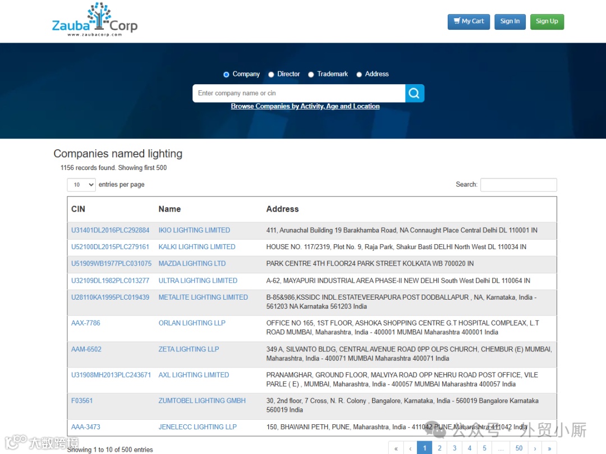
Task: Open METALITE LIGHTING LIMITED company page
Action: pos(203,297)
